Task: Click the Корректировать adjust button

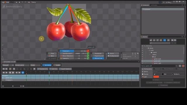Action: pos(65,69)
